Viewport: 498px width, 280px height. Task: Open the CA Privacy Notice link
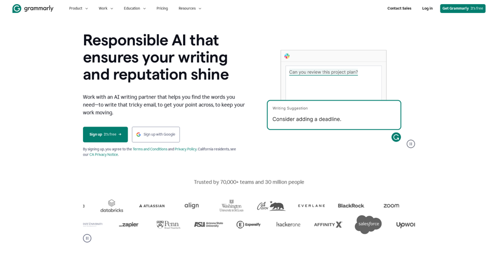click(x=104, y=155)
